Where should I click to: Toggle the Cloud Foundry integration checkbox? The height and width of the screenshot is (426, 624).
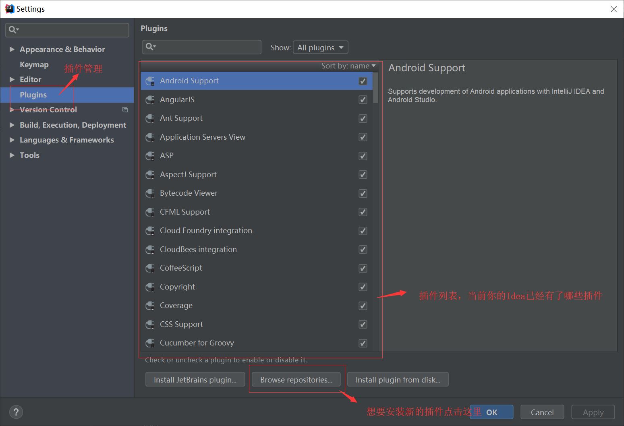[x=363, y=231]
